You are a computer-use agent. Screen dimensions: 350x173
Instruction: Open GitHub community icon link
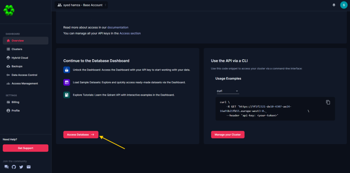tap(14, 167)
